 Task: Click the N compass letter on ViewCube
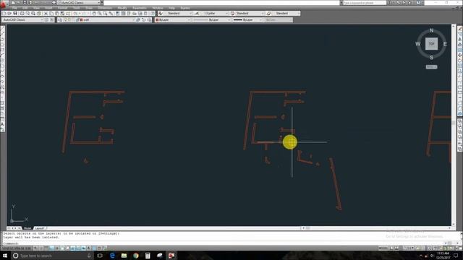(431, 30)
